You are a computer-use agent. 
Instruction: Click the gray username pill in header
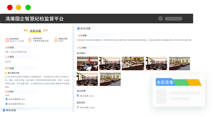[174, 19]
